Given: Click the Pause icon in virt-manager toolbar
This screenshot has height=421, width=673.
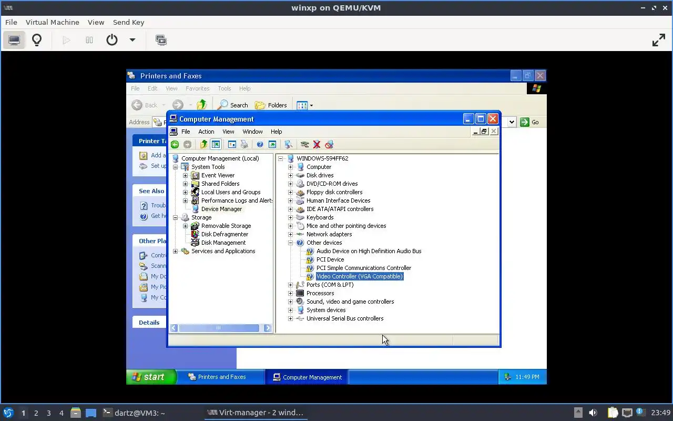Looking at the screenshot, I should pyautogui.click(x=89, y=40).
